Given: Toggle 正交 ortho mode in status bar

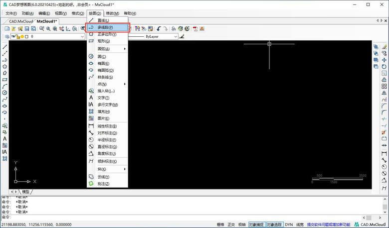Looking at the screenshot, I should [x=231, y=225].
